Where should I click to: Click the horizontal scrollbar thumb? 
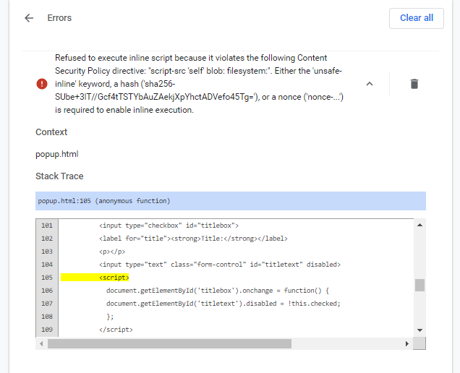(169, 343)
